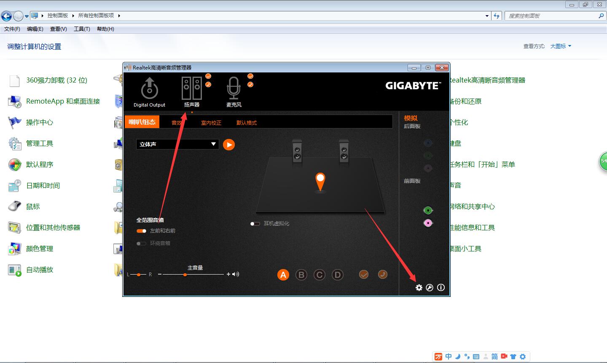This screenshot has width=607, height=363.
Task: Open the IME soft keyboard icon
Action: point(476,357)
